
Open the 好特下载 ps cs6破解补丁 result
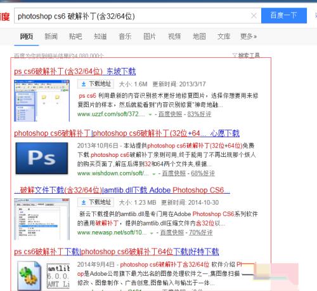tap(117, 252)
